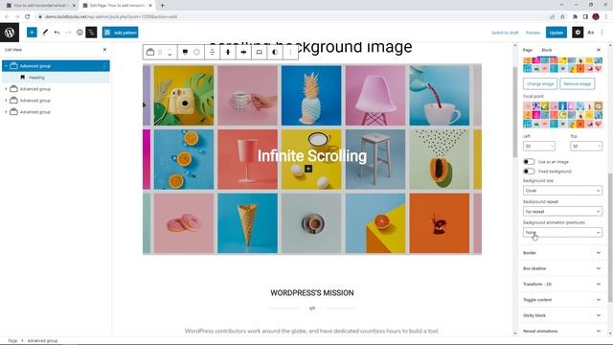
Task: Change vertical alignment in block toolbar
Action: tap(228, 52)
